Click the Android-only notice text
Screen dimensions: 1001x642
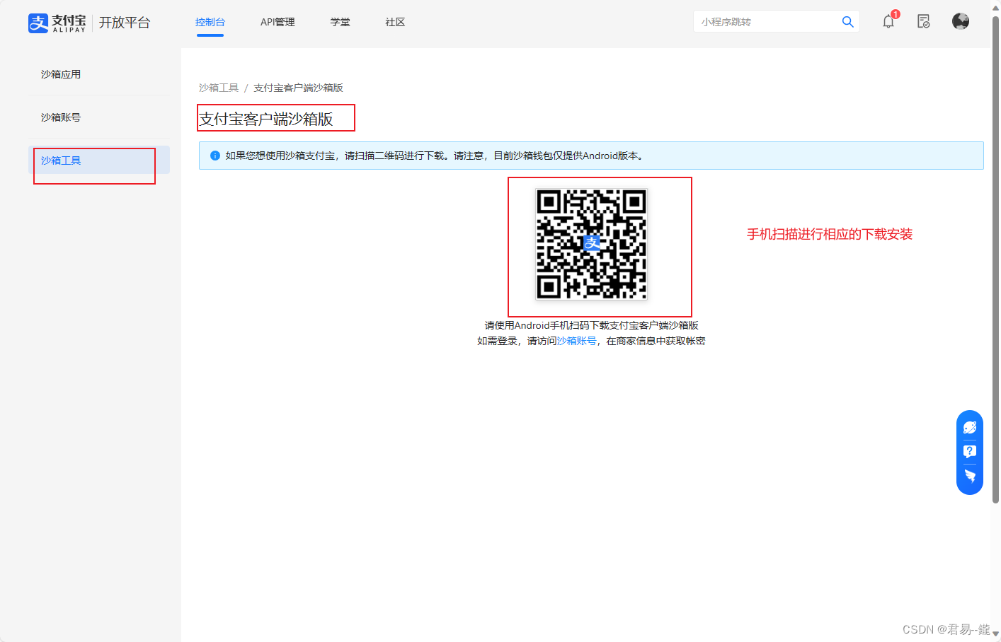(x=435, y=156)
